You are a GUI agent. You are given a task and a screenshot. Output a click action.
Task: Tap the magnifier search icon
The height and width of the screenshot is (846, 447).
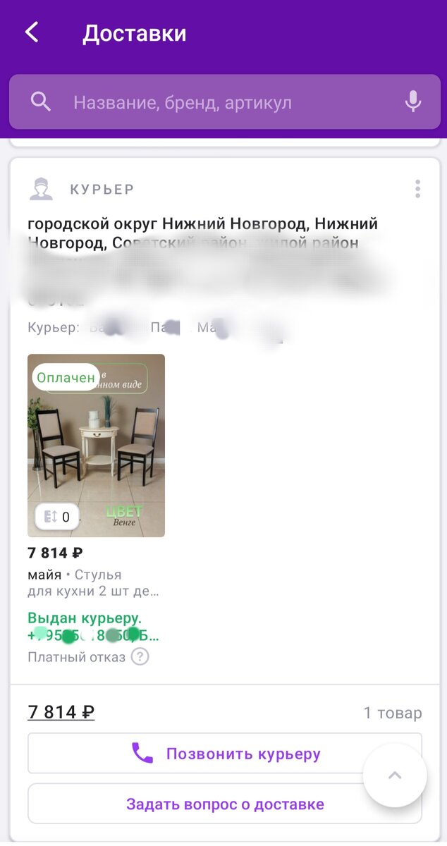click(41, 102)
